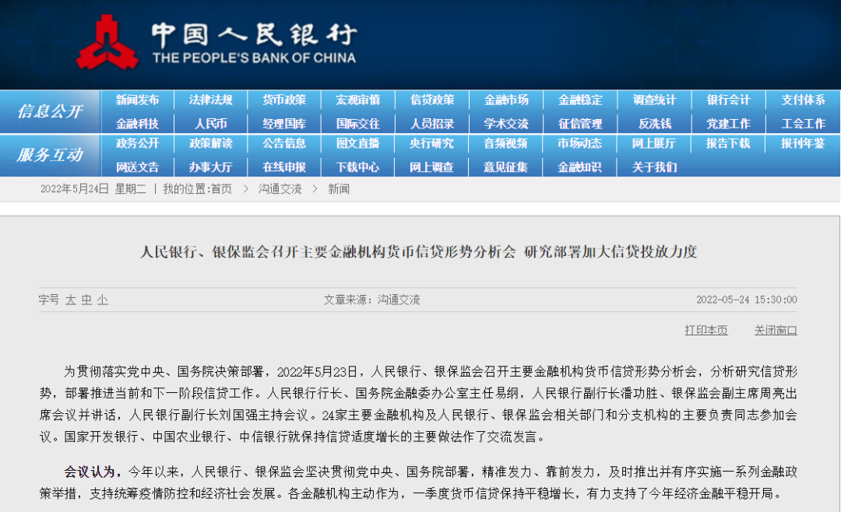The image size is (841, 512).
Task: Open the 货币政策 section
Action: [284, 100]
